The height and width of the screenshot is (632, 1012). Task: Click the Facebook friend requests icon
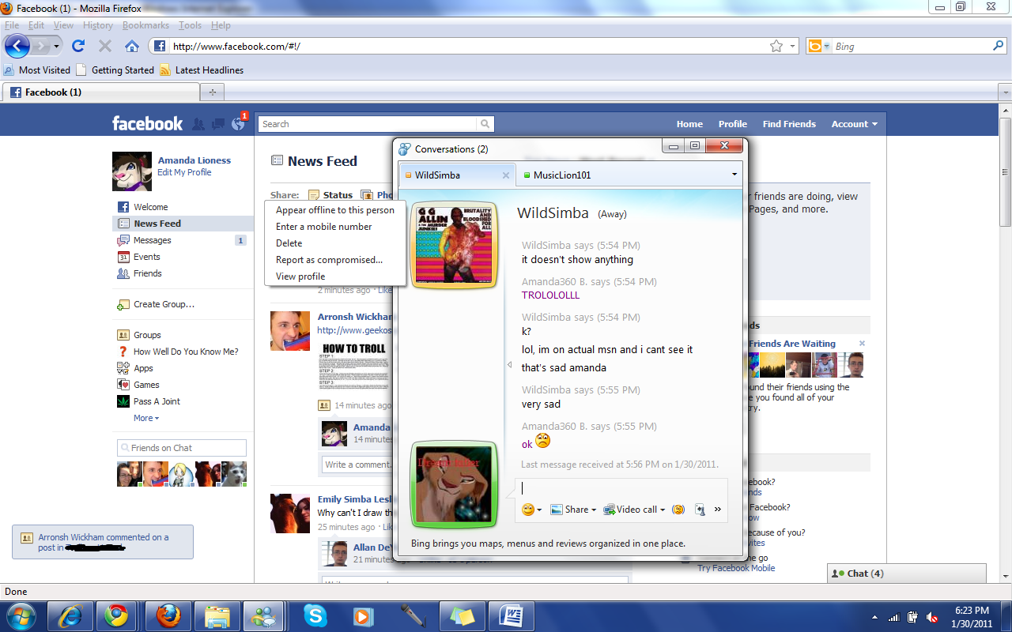point(198,124)
